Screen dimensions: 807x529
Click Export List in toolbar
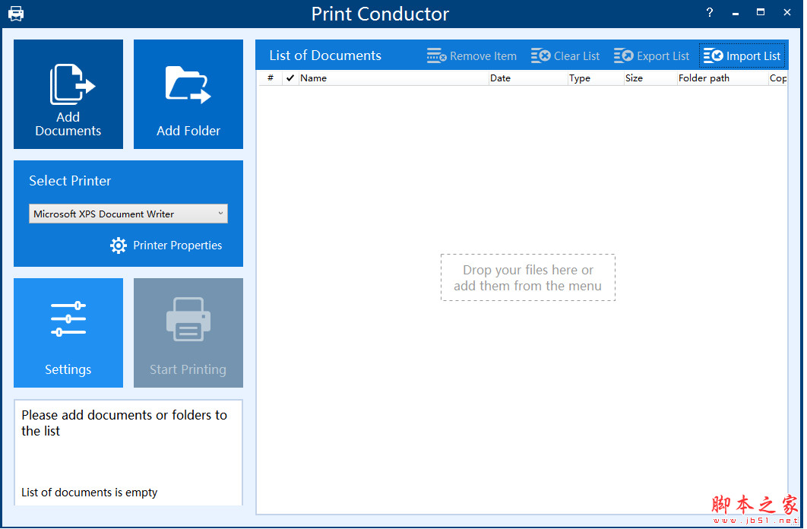651,55
